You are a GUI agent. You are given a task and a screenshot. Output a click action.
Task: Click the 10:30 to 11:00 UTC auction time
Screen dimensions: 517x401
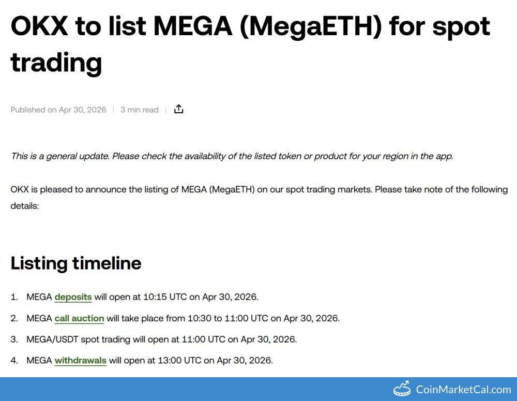tap(228, 318)
